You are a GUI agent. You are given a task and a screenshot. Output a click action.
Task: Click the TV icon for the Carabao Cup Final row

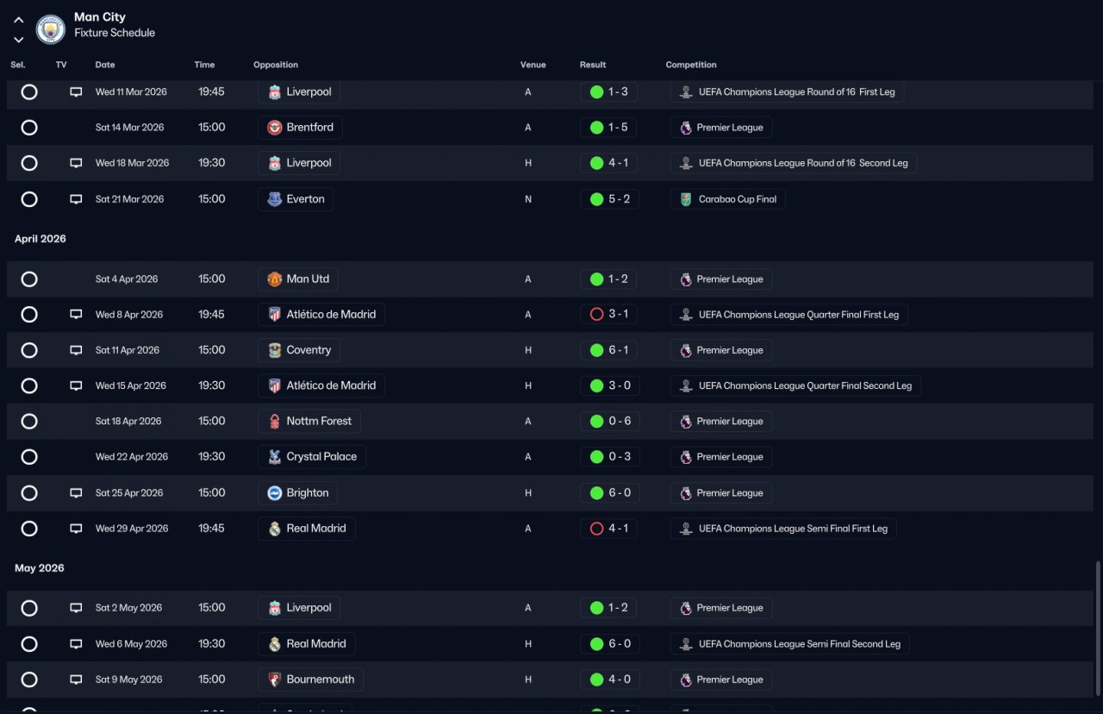click(76, 199)
